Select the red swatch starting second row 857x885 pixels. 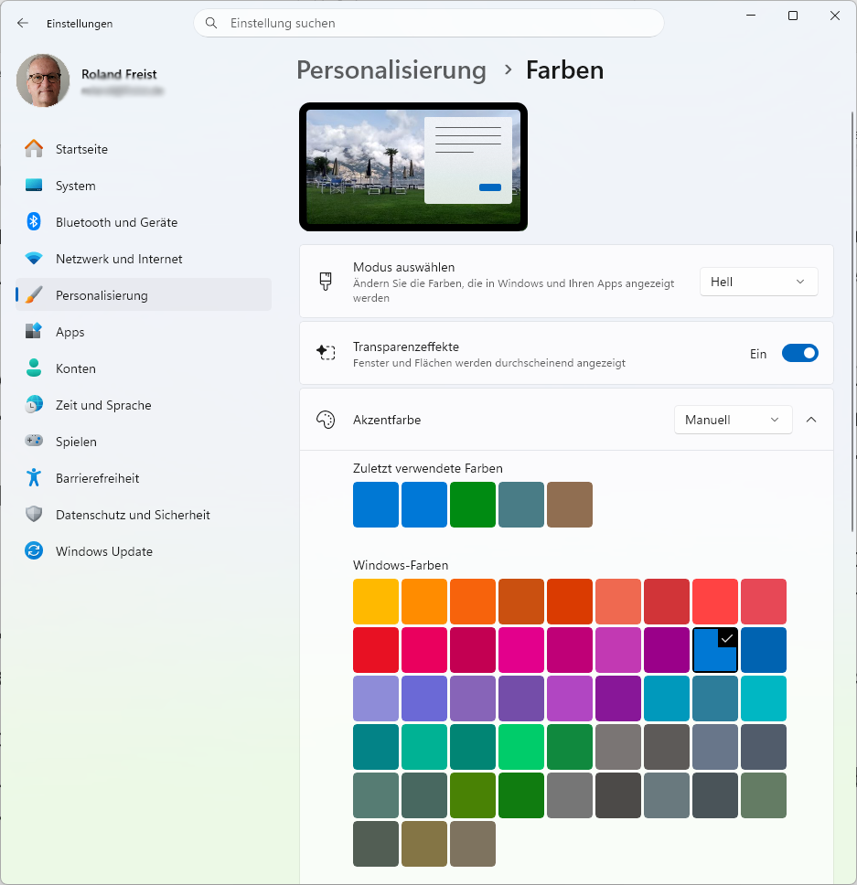tap(376, 650)
